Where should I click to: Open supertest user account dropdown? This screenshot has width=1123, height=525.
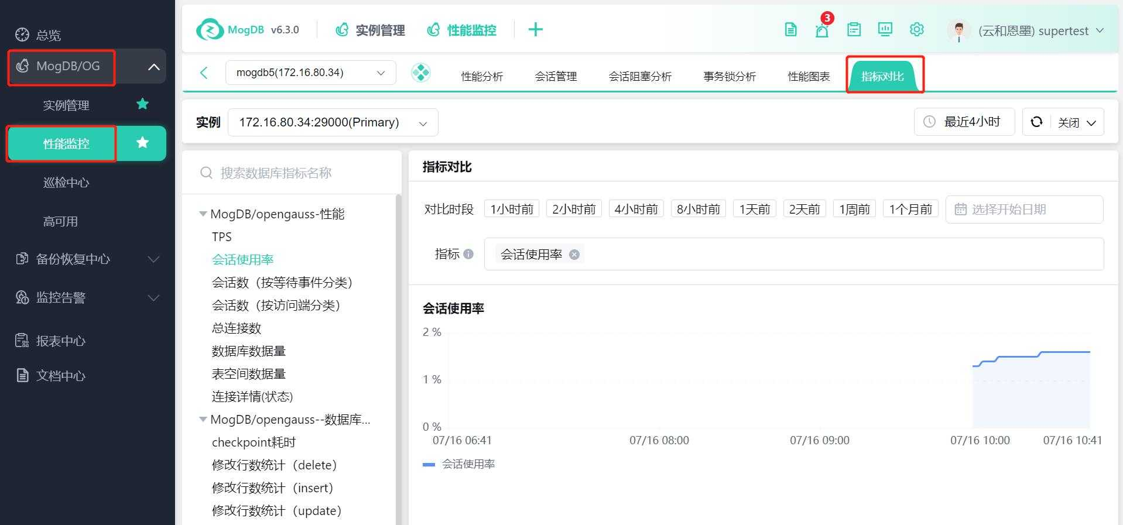[x=1041, y=31]
